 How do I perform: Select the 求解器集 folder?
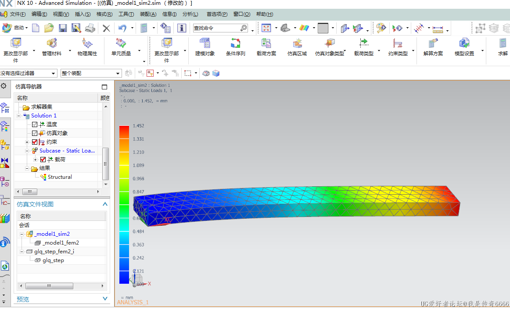42,107
